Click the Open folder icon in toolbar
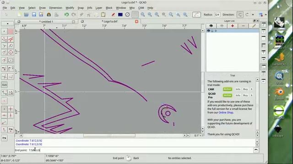The height and width of the screenshot is (164, 293). pyautogui.click(x=27, y=15)
